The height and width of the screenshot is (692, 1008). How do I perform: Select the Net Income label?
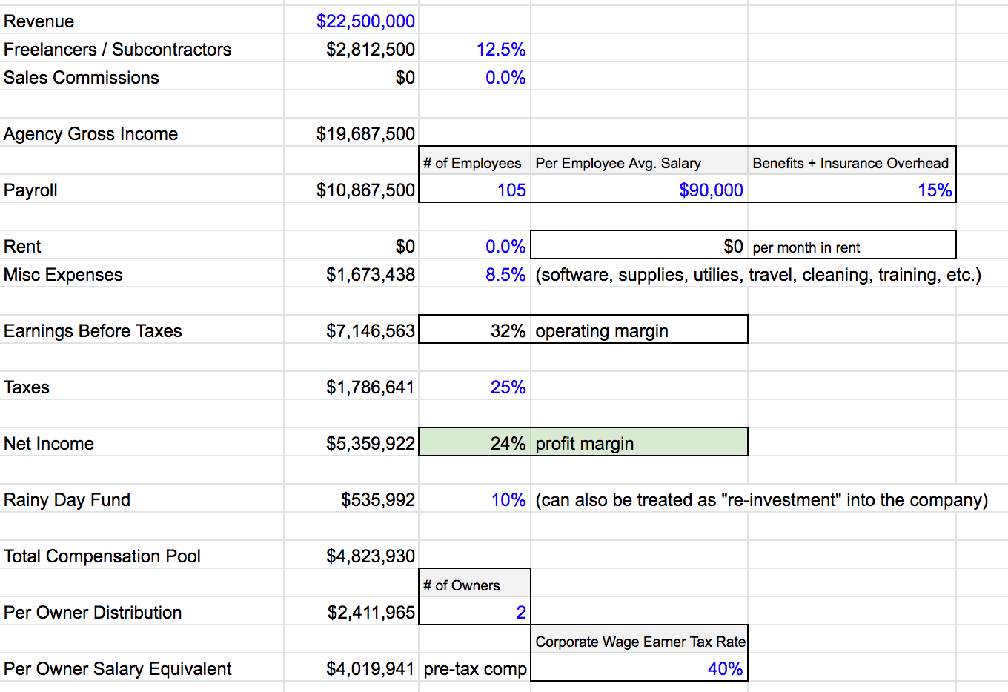[49, 444]
